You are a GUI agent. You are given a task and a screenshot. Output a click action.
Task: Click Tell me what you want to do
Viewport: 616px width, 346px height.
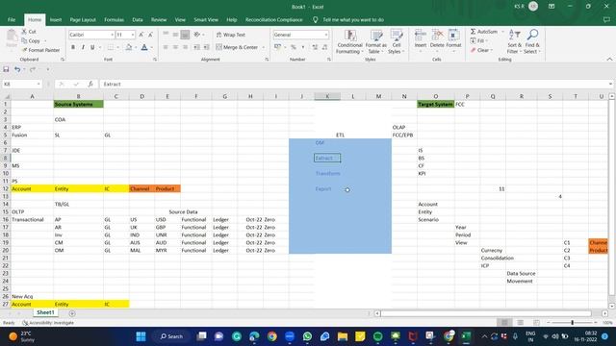pos(353,19)
